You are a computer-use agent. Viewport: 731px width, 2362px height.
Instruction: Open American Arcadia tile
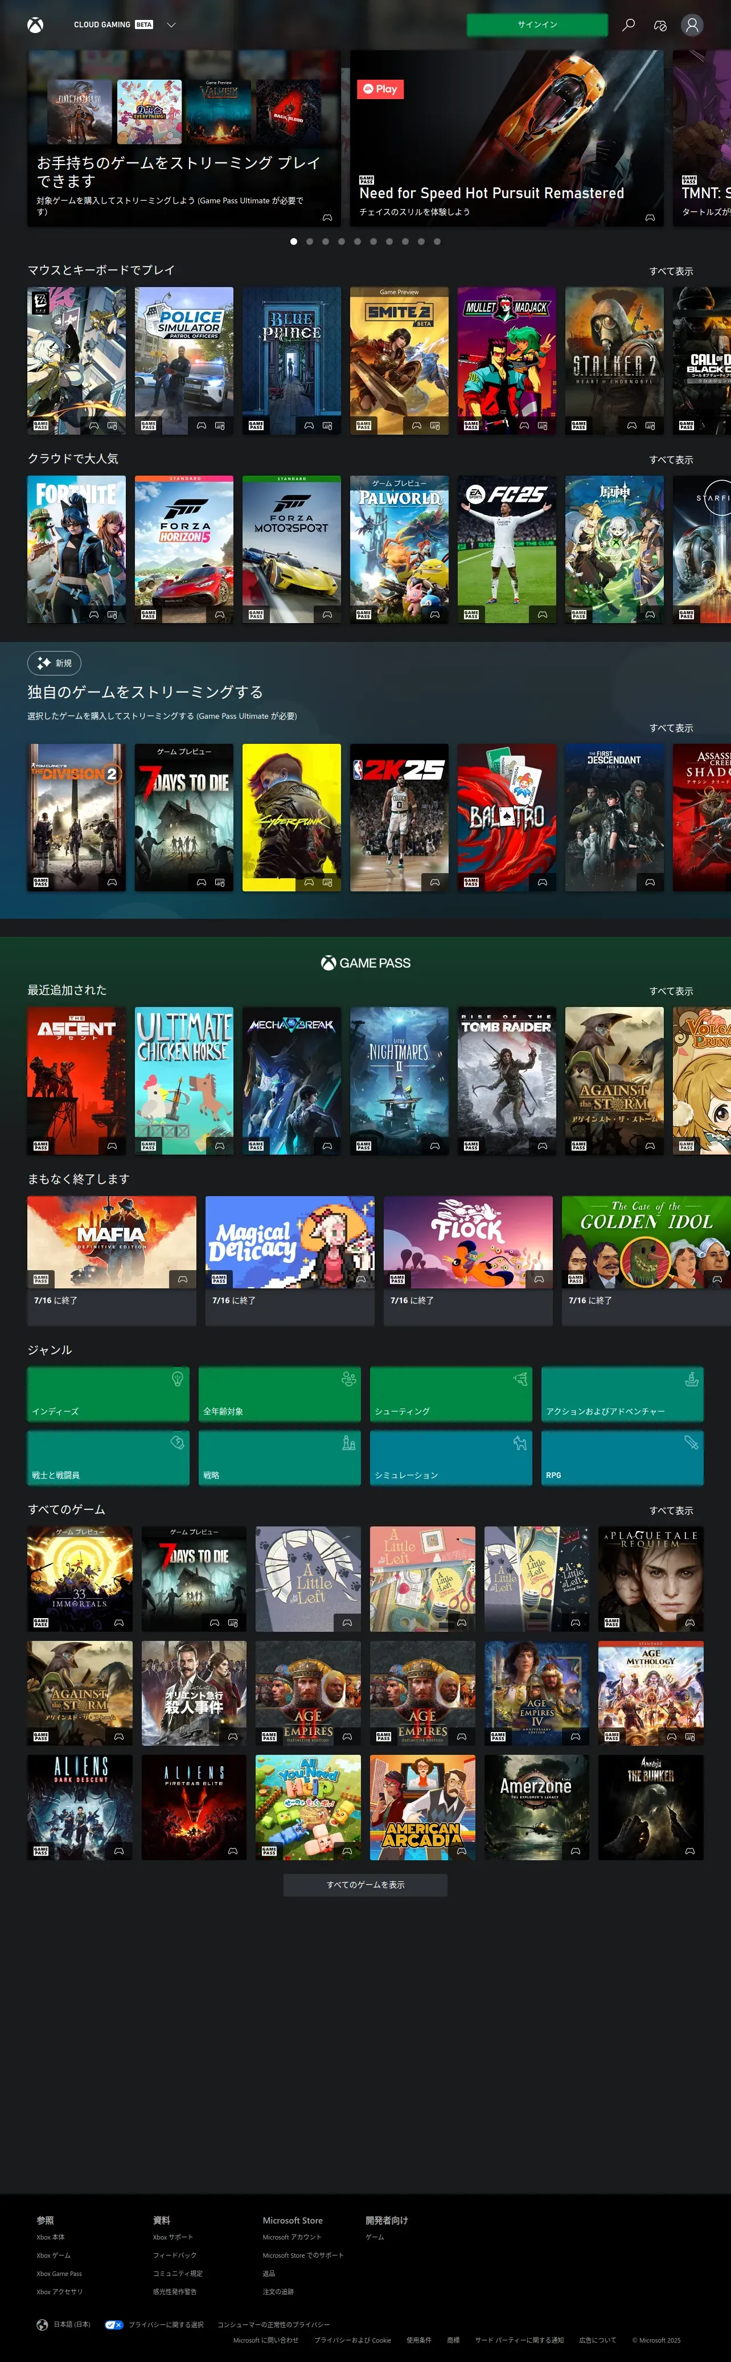pyautogui.click(x=422, y=1807)
